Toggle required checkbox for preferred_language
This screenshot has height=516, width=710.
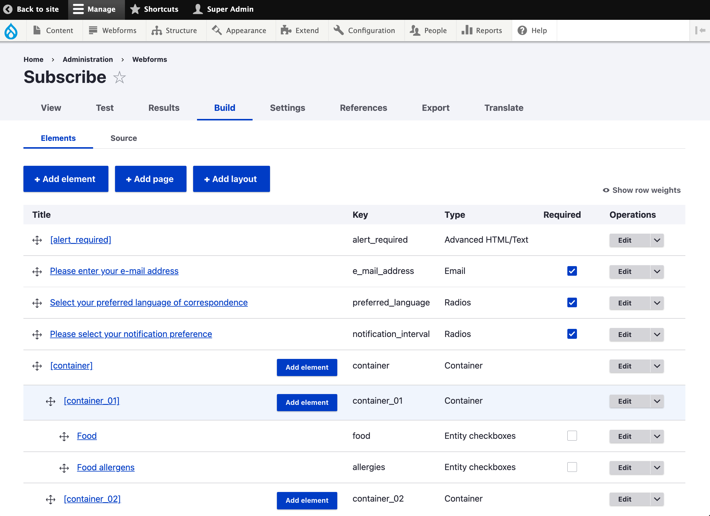click(x=572, y=303)
